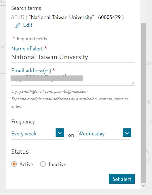Click the Active label text
The image size is (152, 195).
(26, 164)
